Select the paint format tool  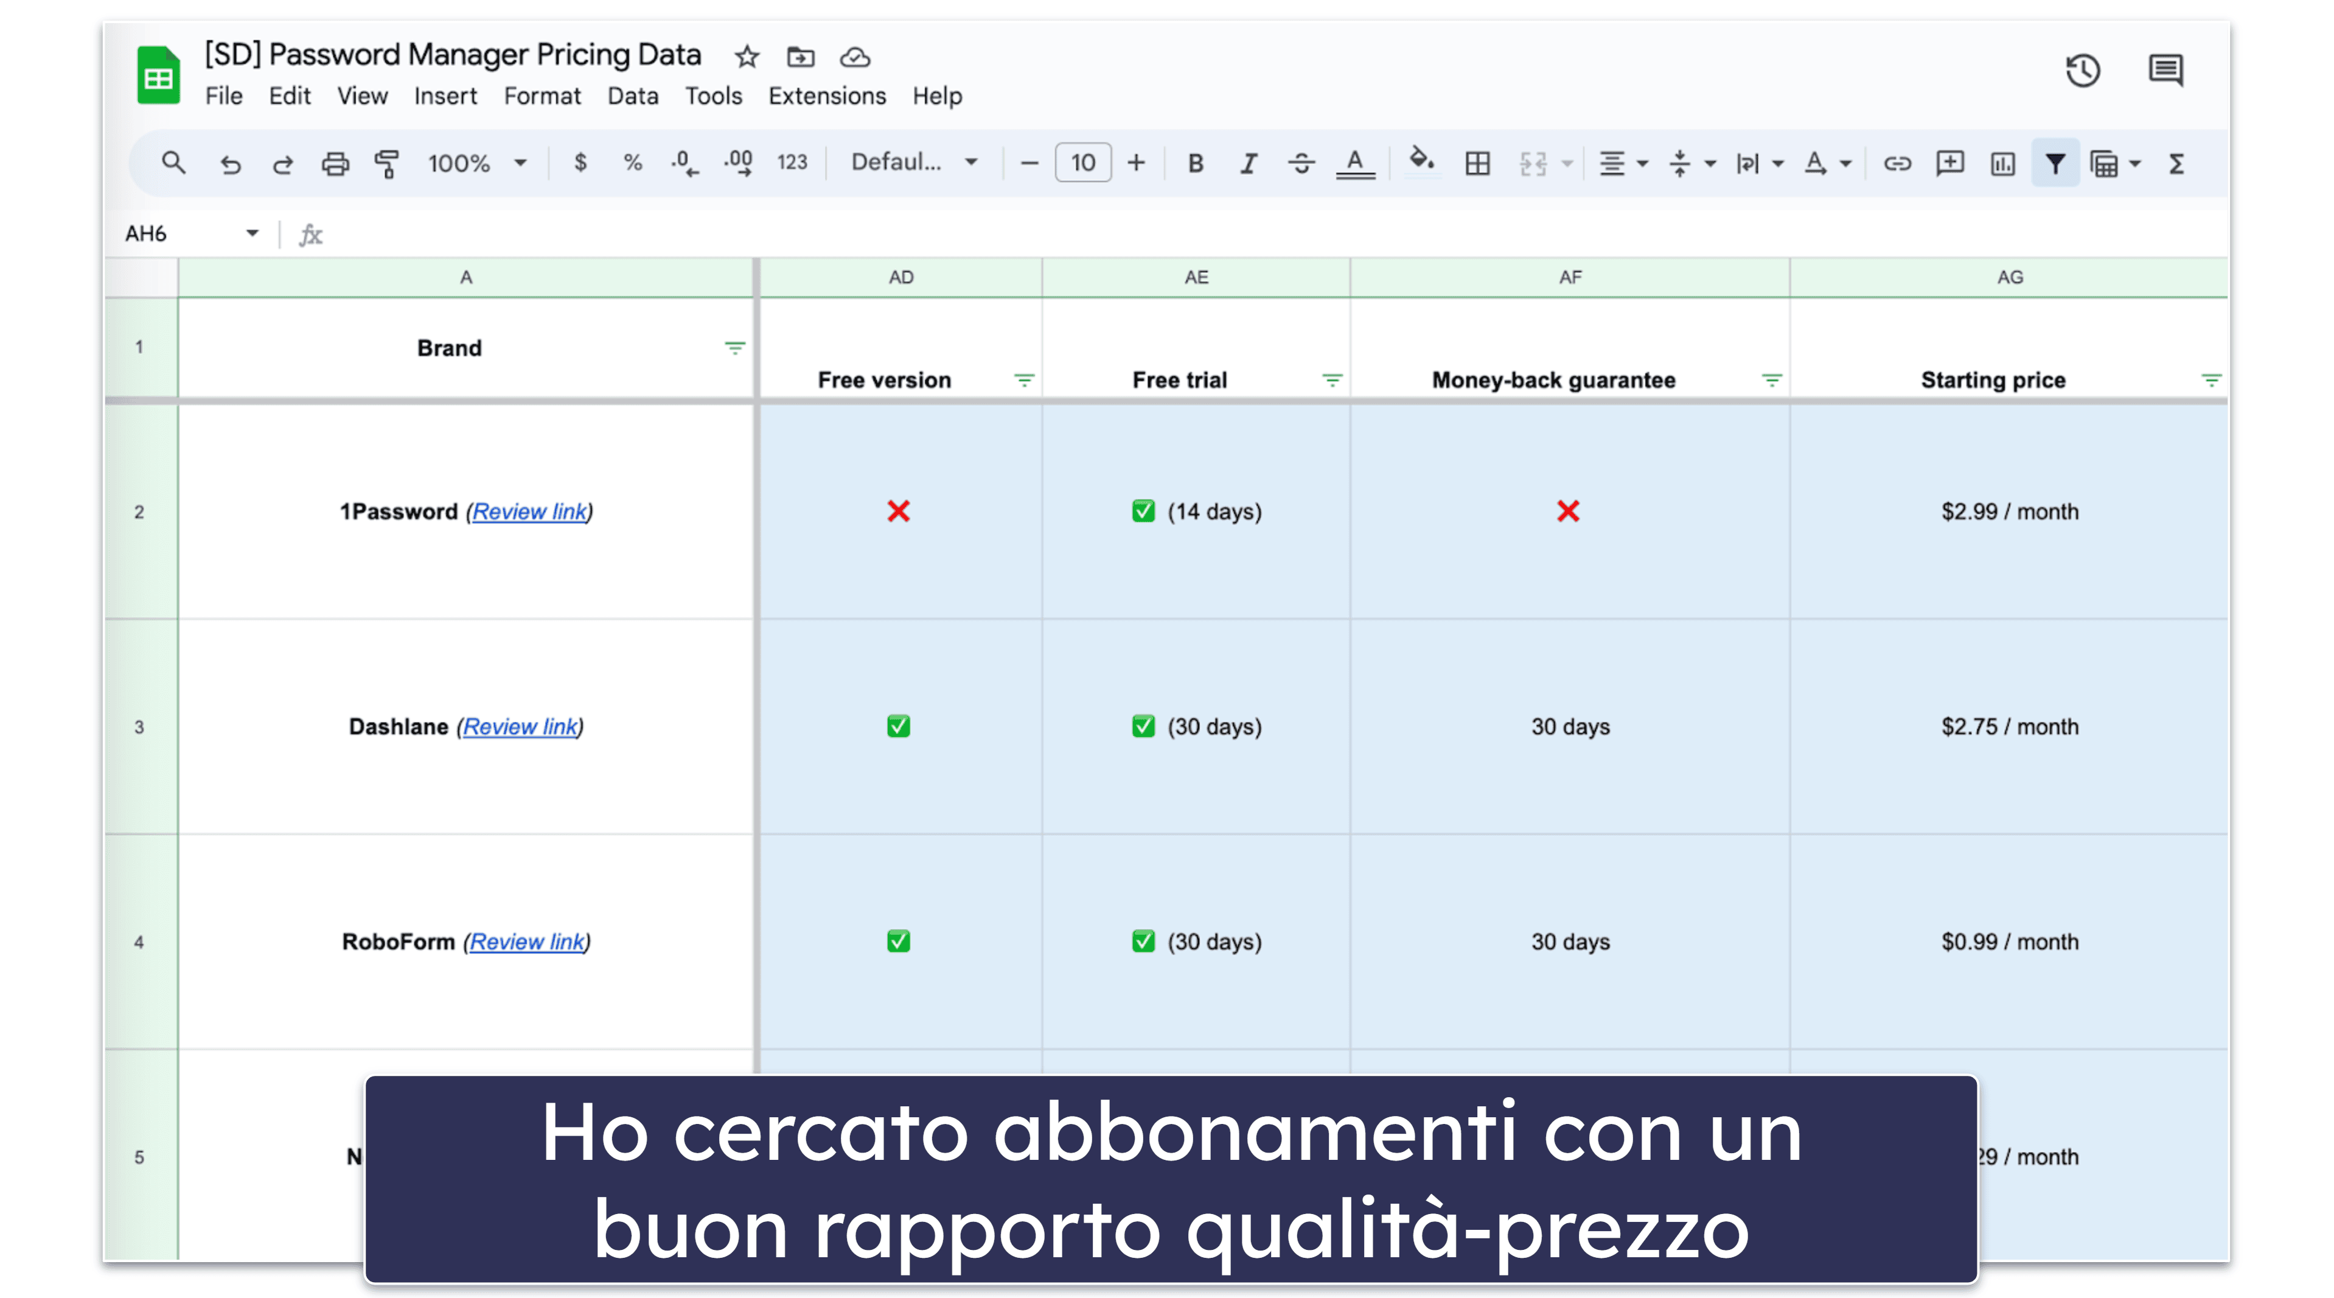(387, 164)
